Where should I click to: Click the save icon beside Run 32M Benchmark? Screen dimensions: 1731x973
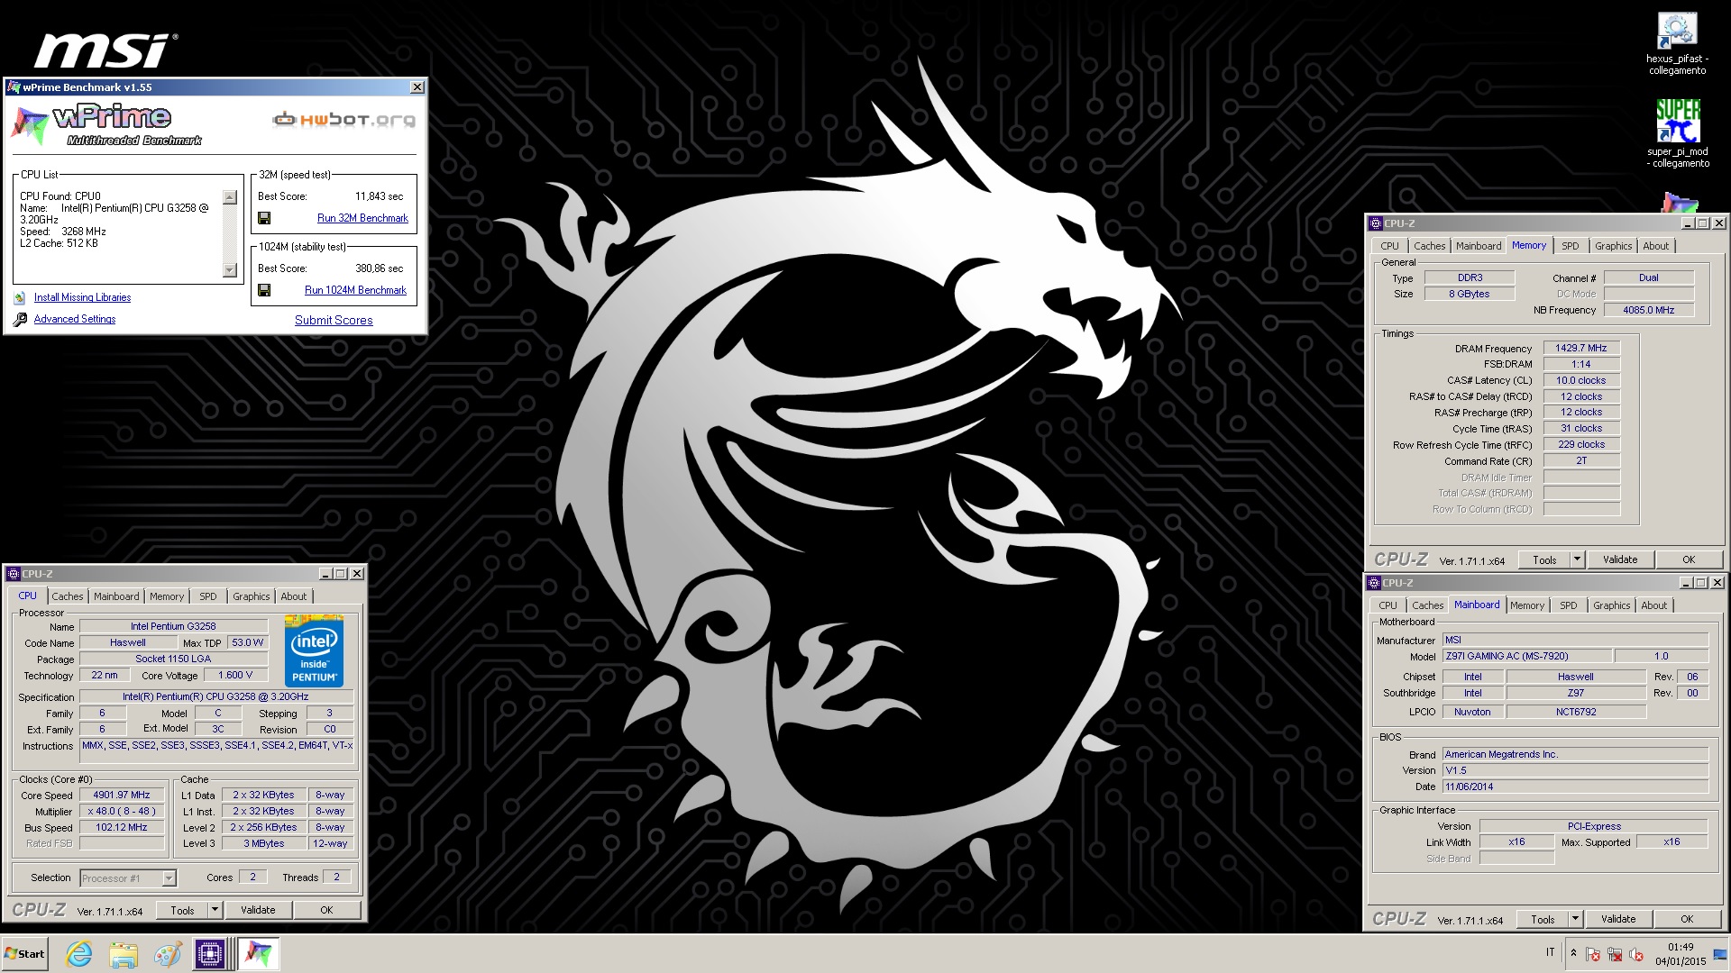pos(264,218)
